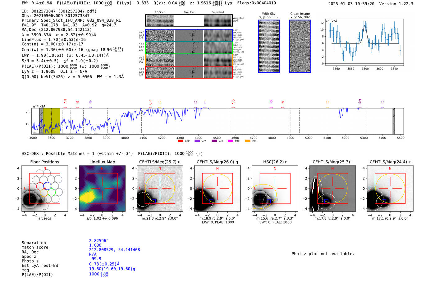The width and height of the screenshot is (435, 296).
Task: Click the With Sky cutout image
Action: [269, 46]
